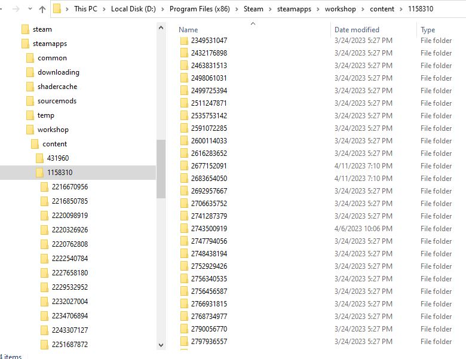Open temp folder in tree
This screenshot has height=359, width=466.
[x=46, y=115]
